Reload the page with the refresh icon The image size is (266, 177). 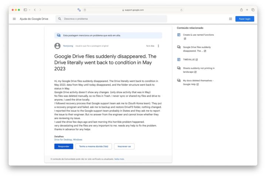[181, 10]
